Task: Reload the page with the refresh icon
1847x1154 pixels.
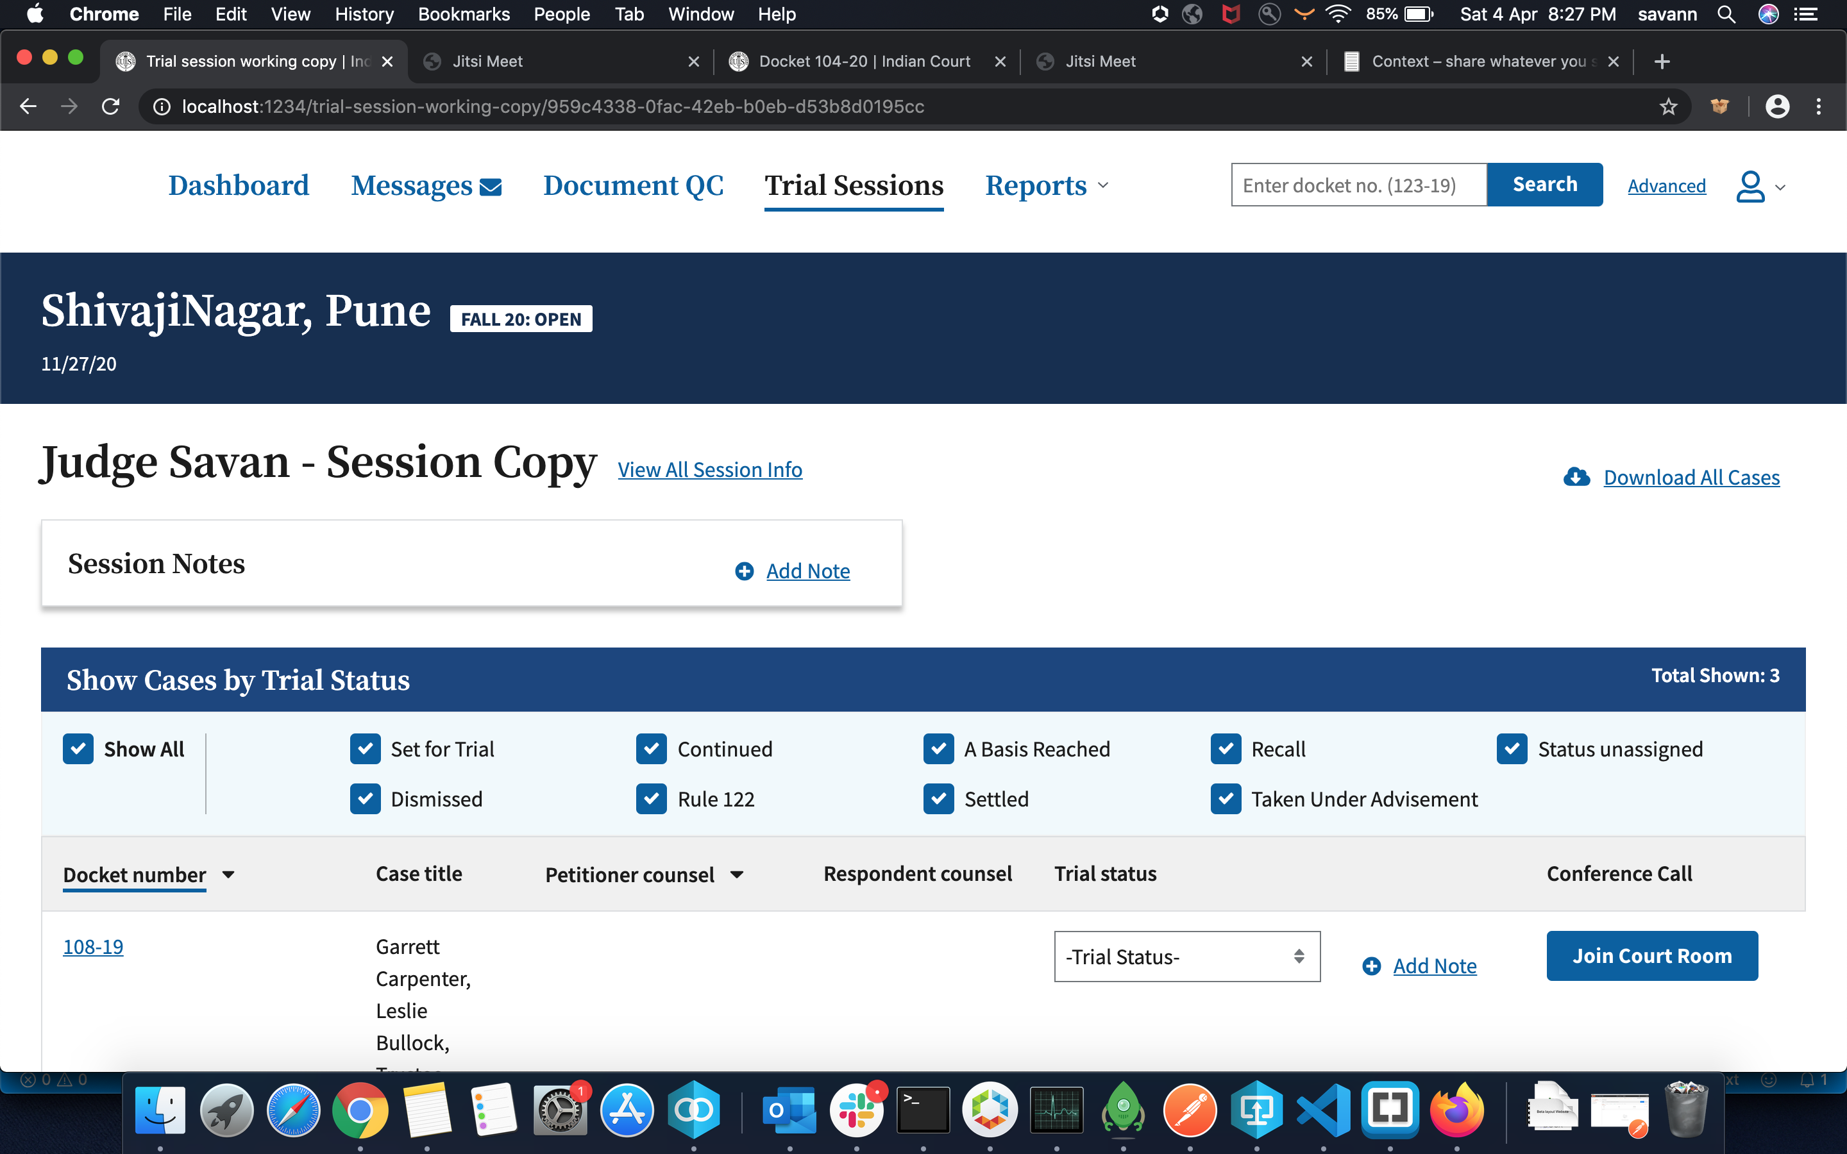Action: 111,107
